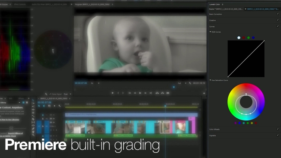
Task: Click the Lift button
Action: pos(157,93)
